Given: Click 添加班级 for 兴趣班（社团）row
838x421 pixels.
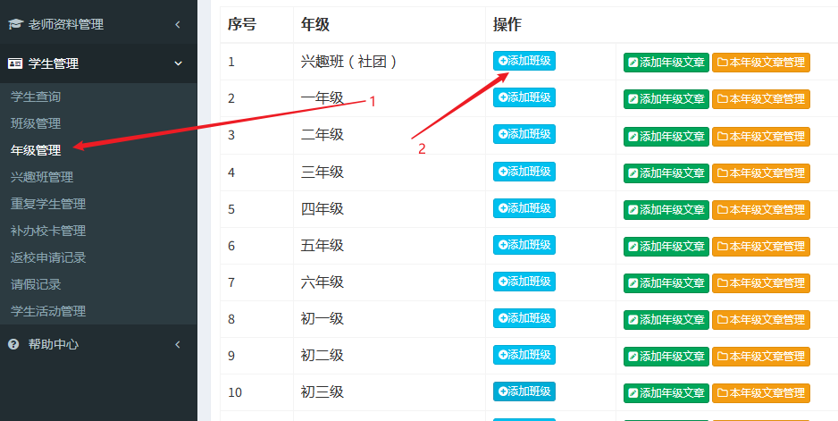Looking at the screenshot, I should [524, 61].
